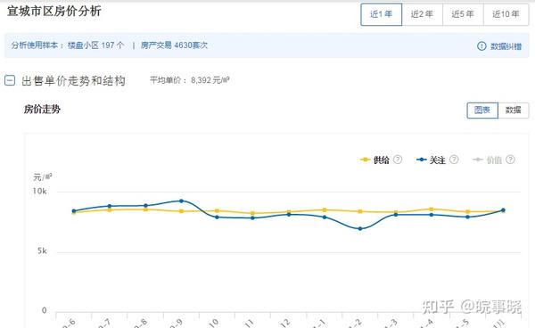Viewport: 535px width, 328px height.
Task: Show the chart view via 图表 button
Action: 482,111
